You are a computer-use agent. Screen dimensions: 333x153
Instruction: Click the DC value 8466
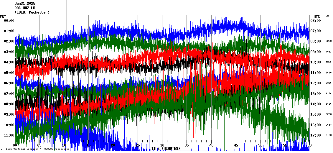pos(329,104)
